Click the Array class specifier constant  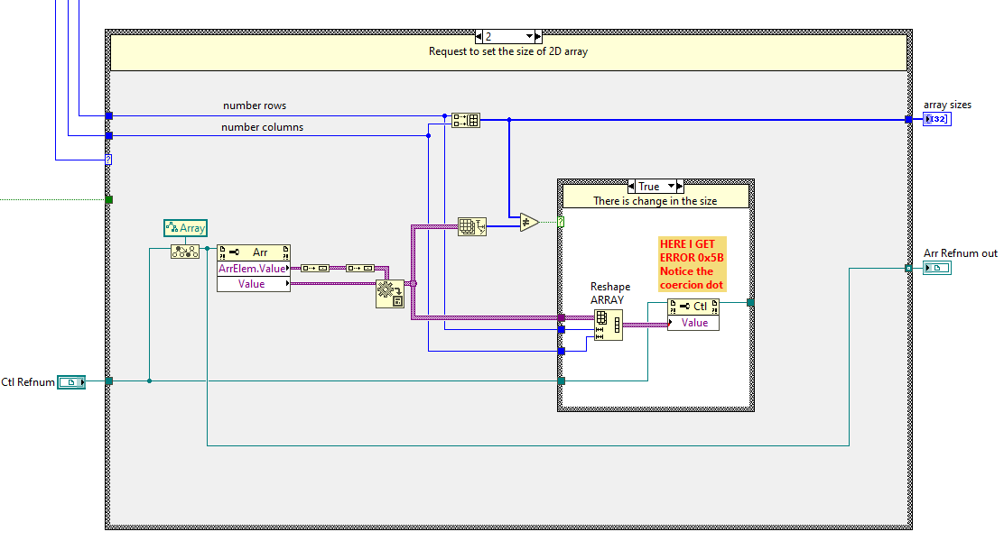pos(186,228)
